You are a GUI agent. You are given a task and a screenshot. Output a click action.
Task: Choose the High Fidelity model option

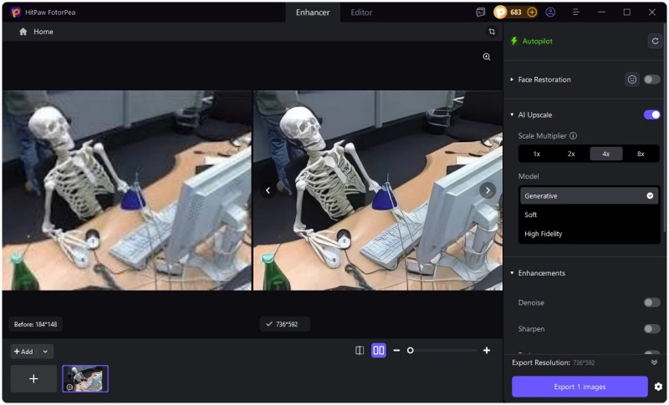590,234
